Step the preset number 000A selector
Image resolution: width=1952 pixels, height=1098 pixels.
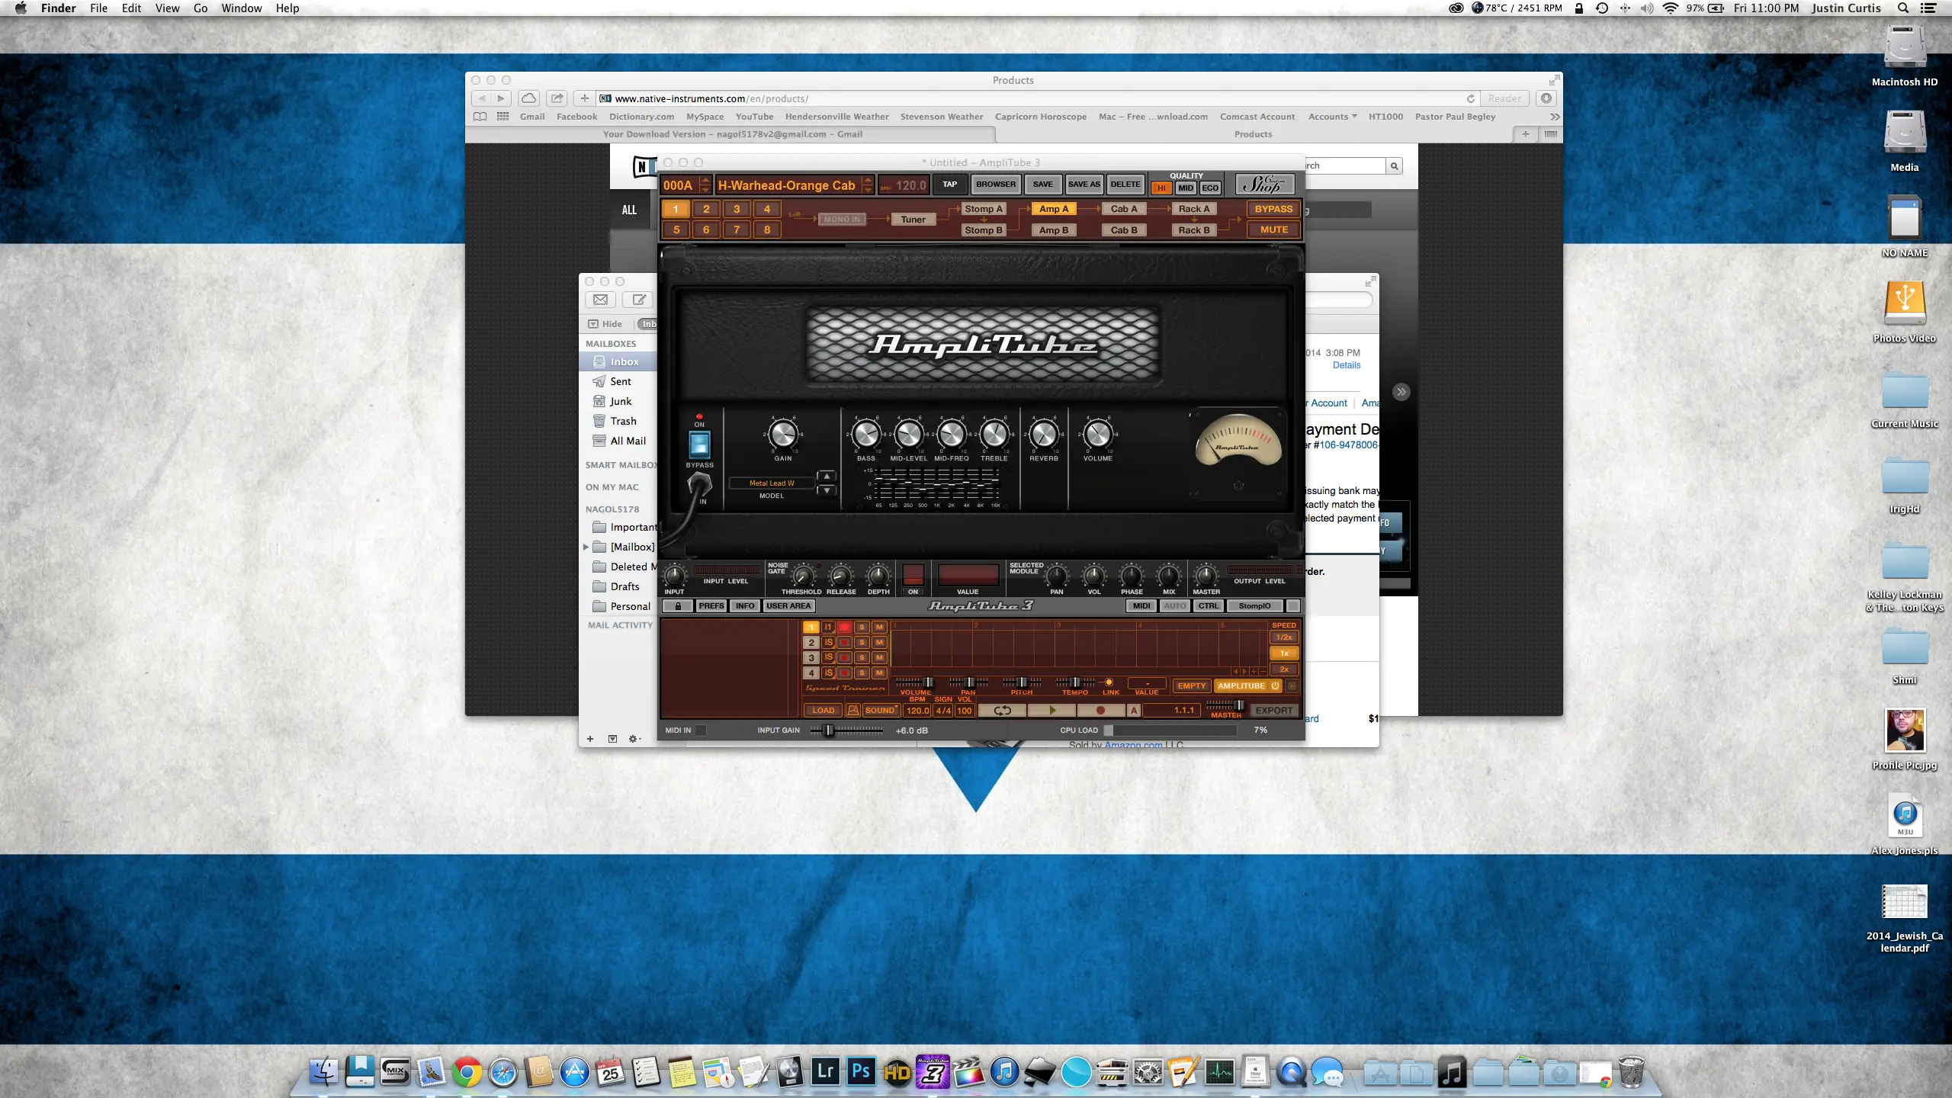click(705, 185)
